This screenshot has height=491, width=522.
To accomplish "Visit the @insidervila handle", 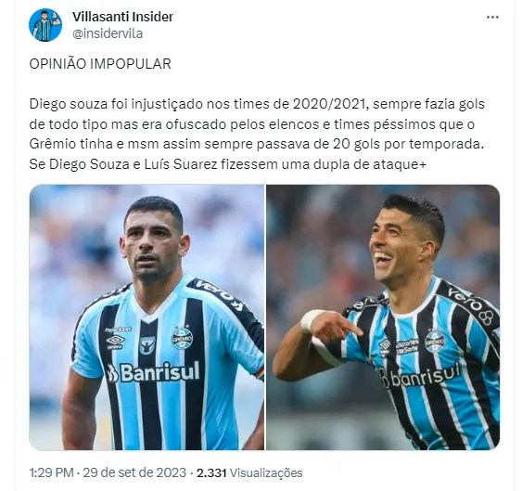I will coord(108,33).
